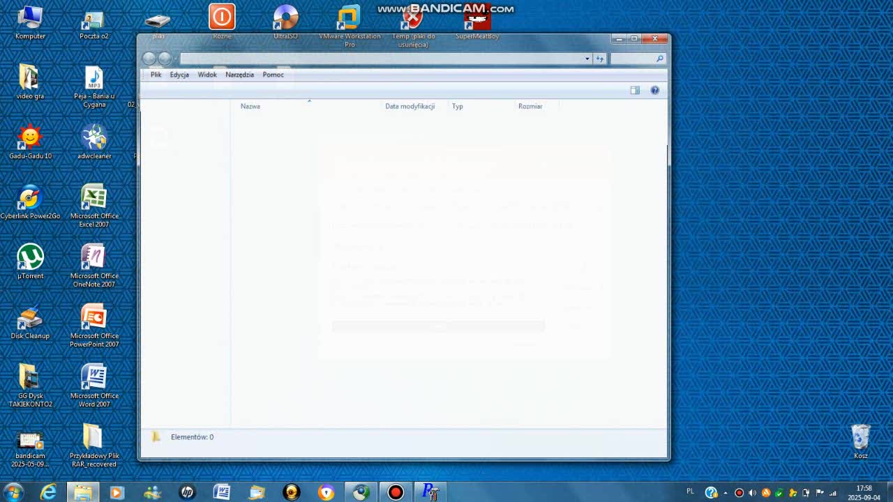The image size is (893, 502).
Task: Open the Narzędzia menu
Action: [239, 75]
